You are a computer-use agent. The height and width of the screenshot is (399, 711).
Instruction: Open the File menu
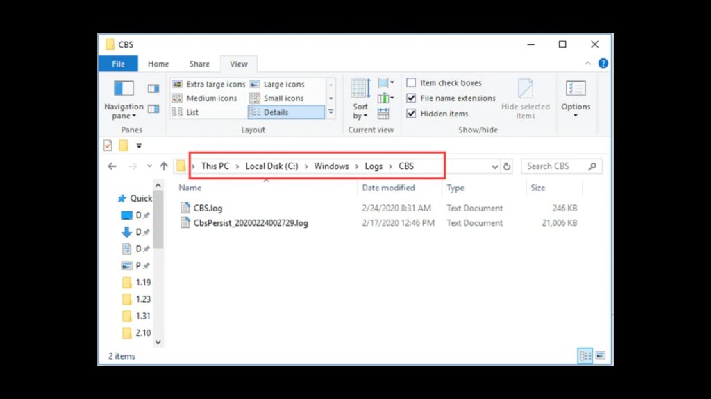[x=118, y=63]
